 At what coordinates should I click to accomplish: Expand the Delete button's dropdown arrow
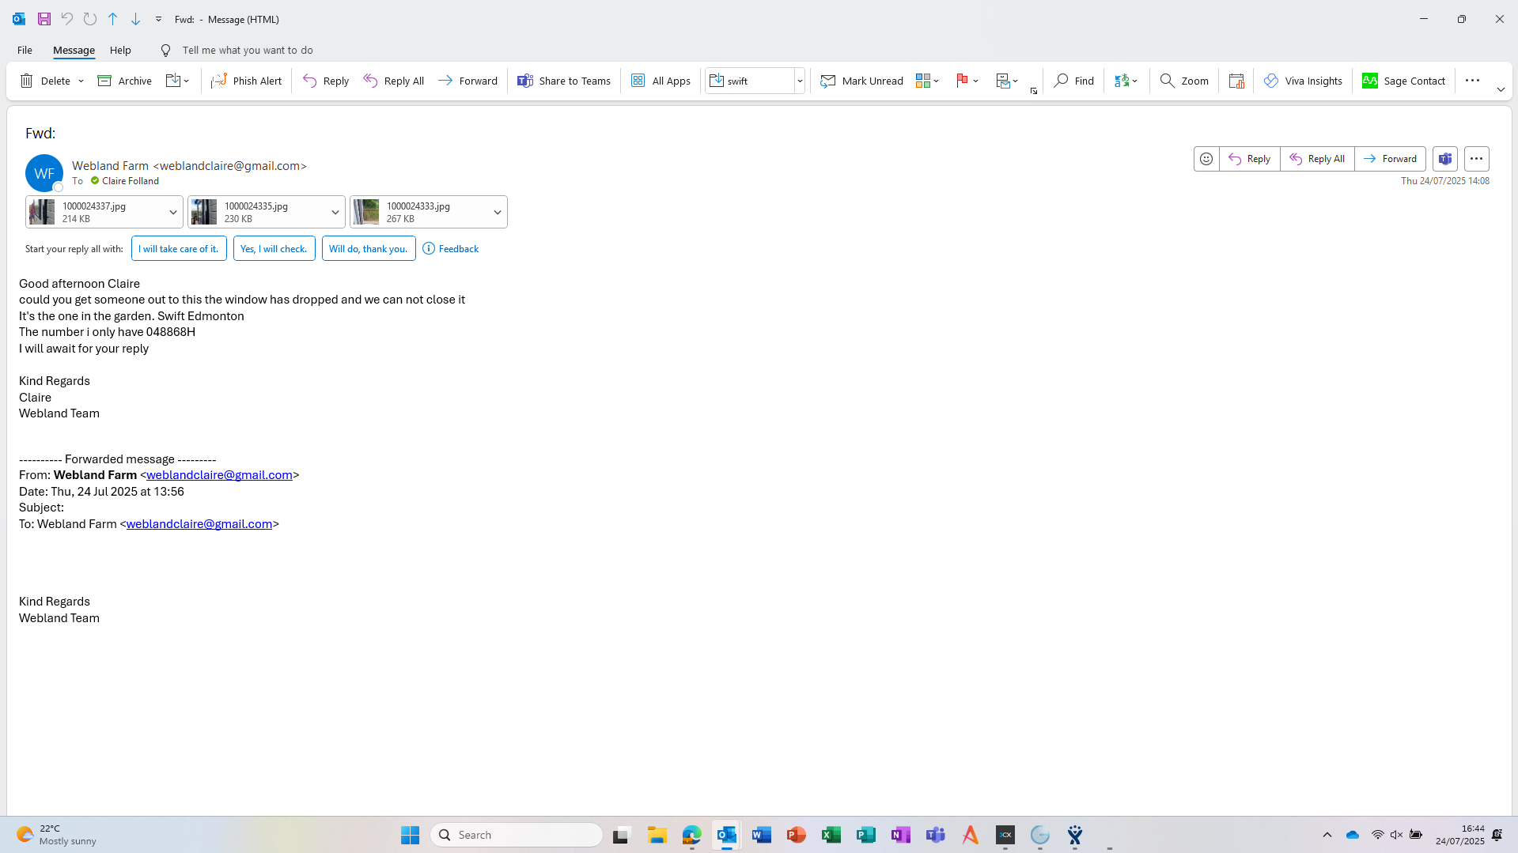[81, 81]
